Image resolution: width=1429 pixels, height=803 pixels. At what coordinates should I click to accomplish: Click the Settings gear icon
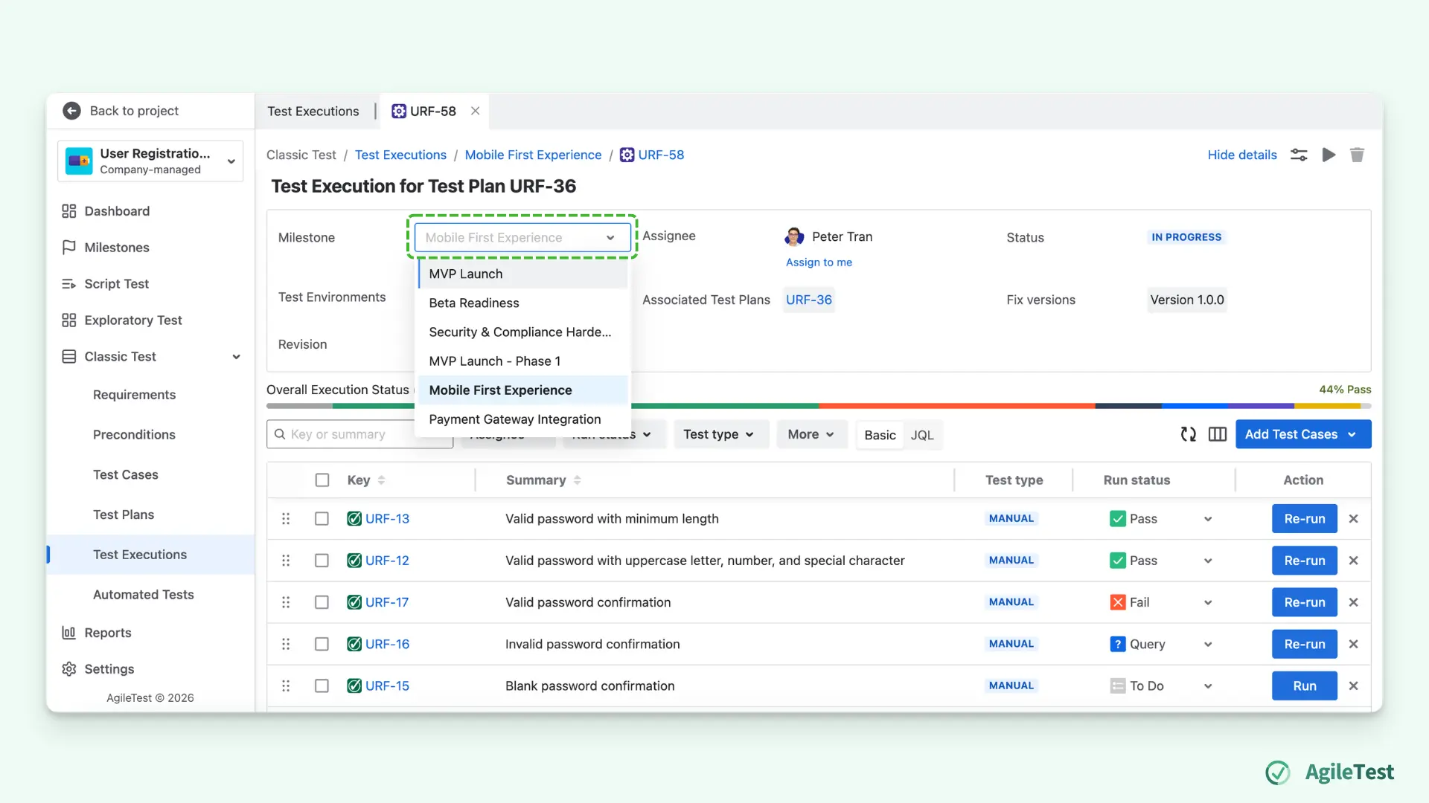[x=69, y=669]
